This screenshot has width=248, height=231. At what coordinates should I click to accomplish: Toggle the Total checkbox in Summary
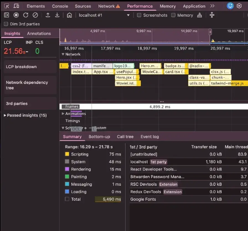pyautogui.click(x=67, y=199)
